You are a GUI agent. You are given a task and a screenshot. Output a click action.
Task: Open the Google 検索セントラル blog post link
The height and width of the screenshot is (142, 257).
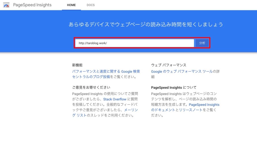tap(106, 74)
